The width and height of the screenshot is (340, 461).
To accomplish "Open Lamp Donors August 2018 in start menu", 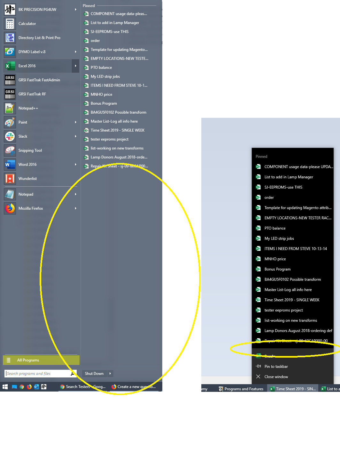I will [x=116, y=157].
